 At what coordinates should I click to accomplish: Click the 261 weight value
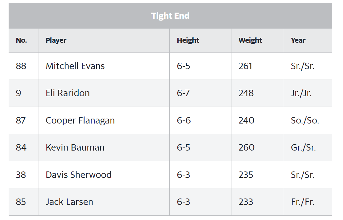[245, 66]
